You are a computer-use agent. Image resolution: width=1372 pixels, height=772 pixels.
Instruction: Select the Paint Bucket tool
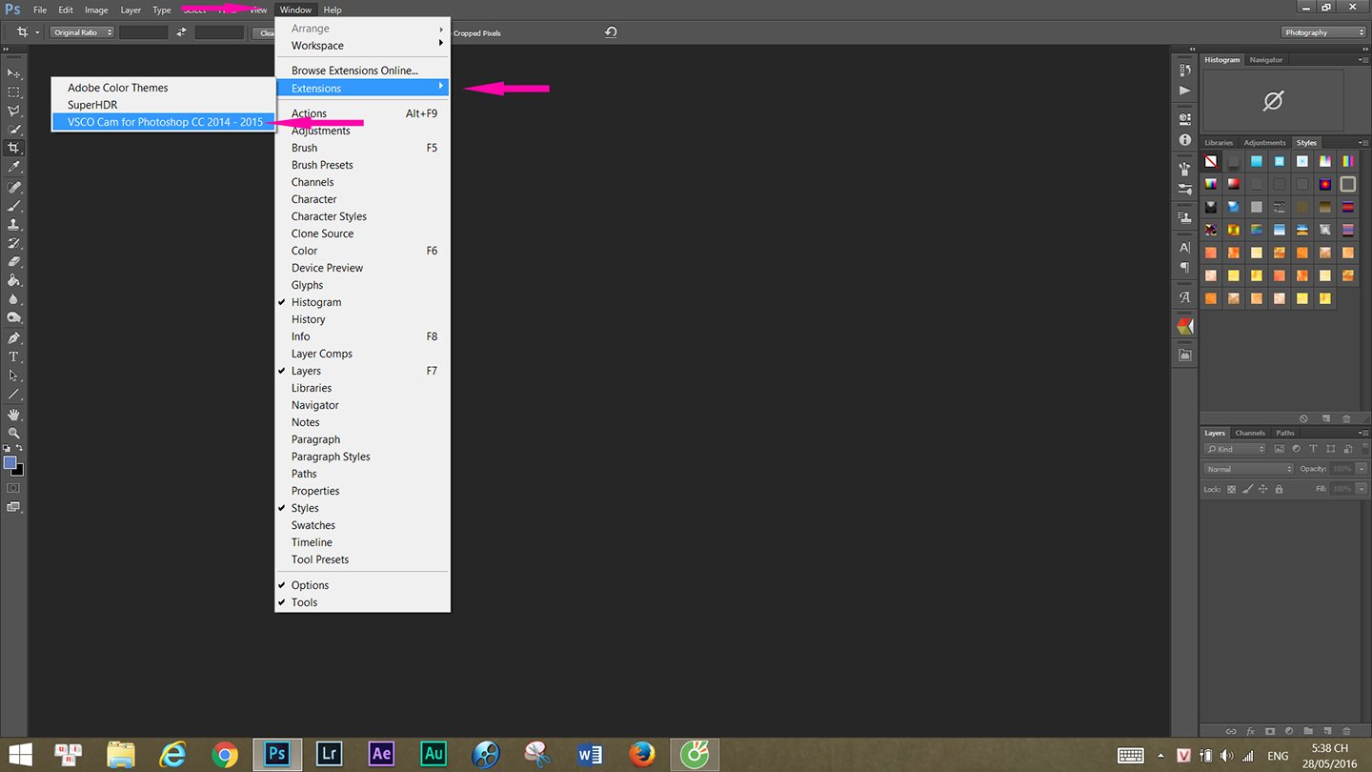point(13,281)
